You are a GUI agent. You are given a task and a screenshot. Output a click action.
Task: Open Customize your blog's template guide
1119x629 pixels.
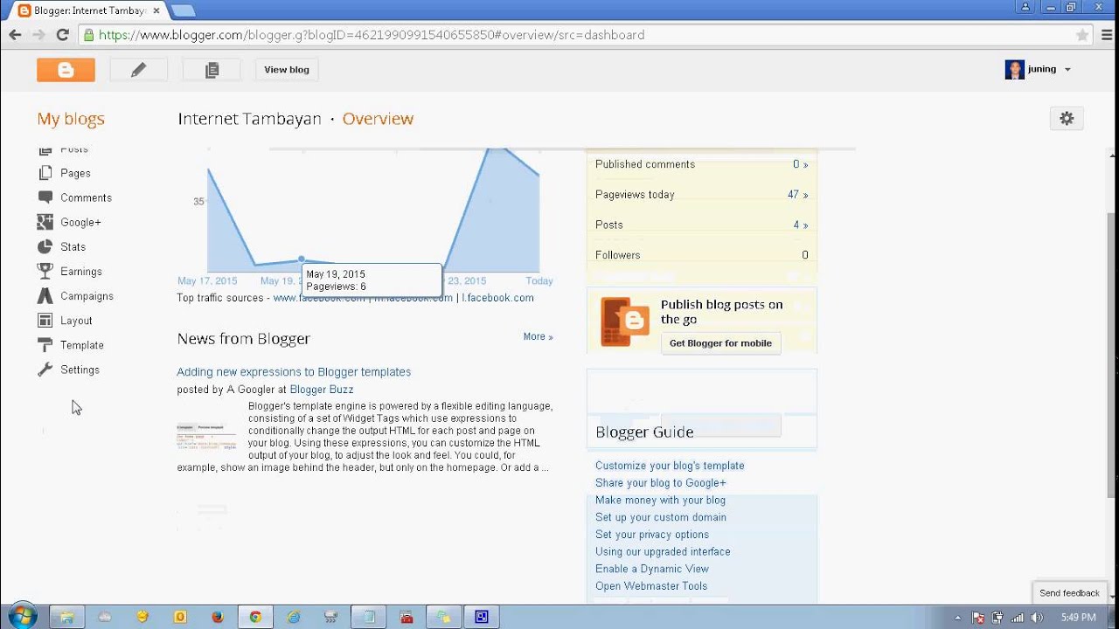click(x=670, y=466)
